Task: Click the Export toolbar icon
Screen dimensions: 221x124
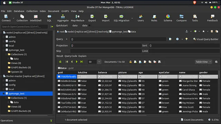Action: (x=92, y=18)
